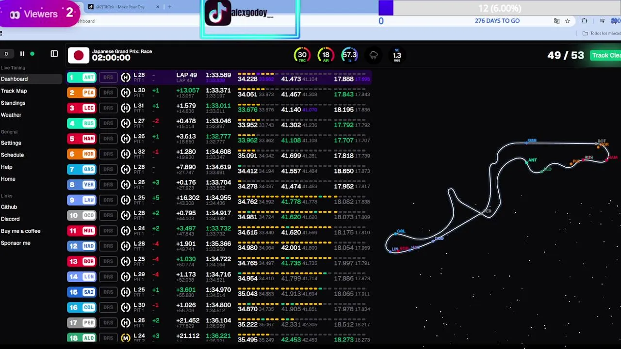The height and width of the screenshot is (349, 621).
Task: Close the TikTok browser tab
Action: coord(158,7)
